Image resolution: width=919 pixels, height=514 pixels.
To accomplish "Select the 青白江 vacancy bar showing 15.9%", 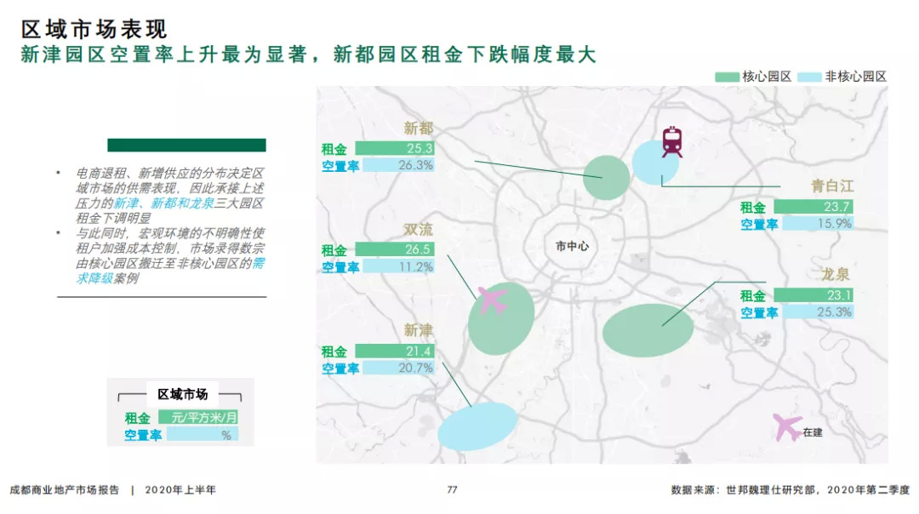I will 813,224.
